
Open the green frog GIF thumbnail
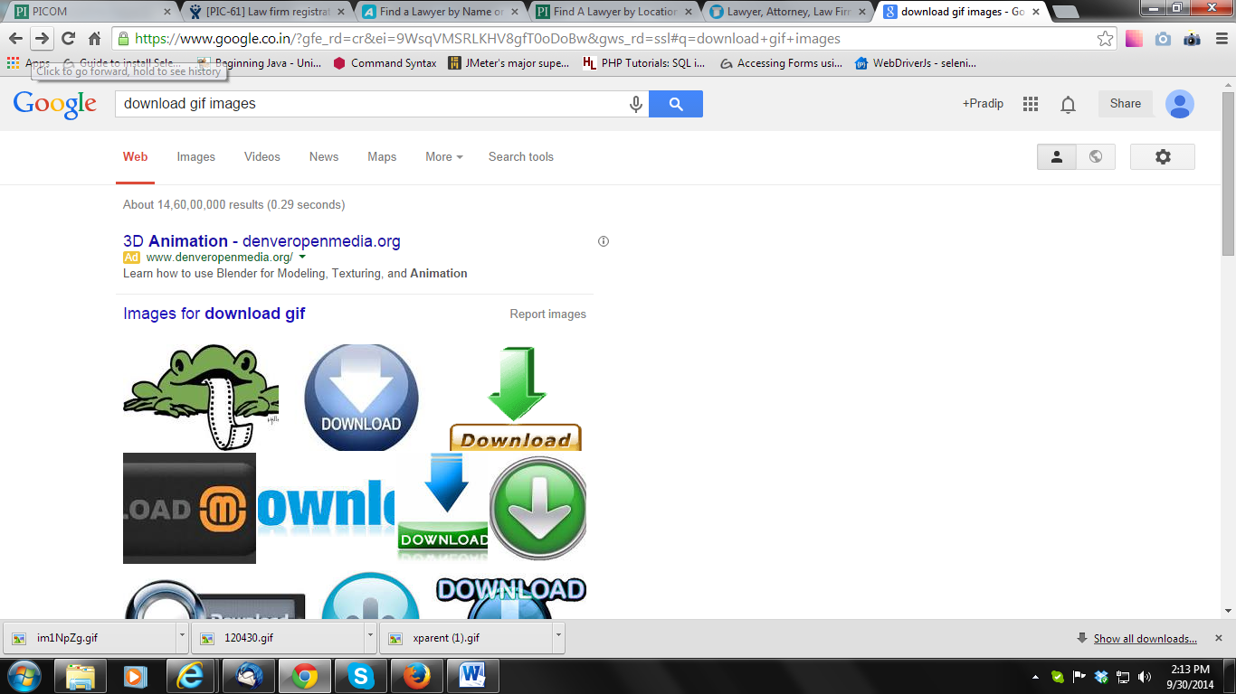click(x=201, y=397)
